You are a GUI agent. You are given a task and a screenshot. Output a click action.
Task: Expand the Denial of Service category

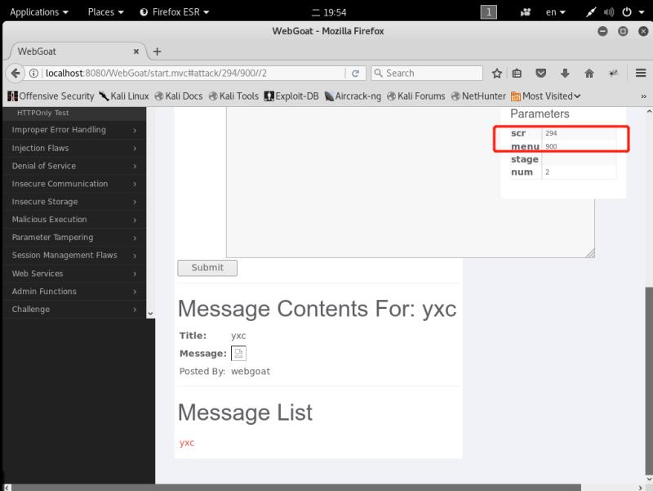[x=74, y=166]
